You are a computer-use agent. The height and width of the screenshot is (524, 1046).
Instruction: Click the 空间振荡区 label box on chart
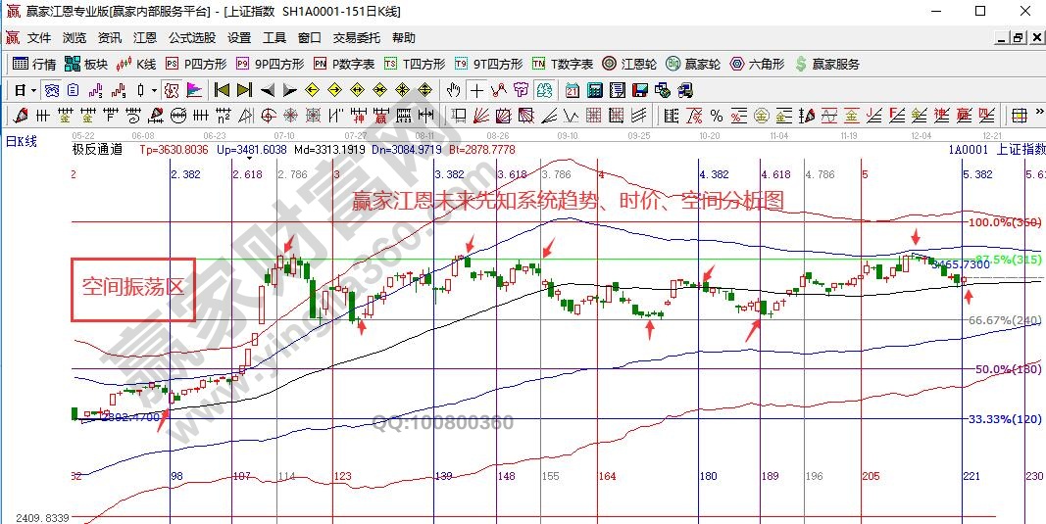tap(132, 289)
